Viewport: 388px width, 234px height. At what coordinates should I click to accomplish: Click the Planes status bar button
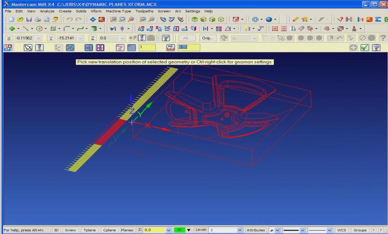(127, 230)
